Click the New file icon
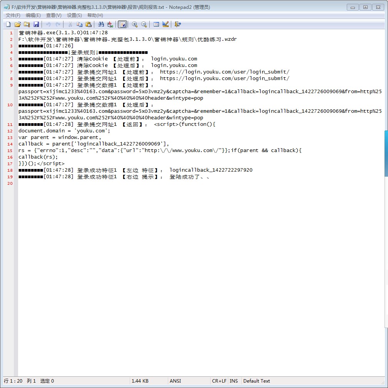This screenshot has height=388, width=388. [x=8, y=24]
